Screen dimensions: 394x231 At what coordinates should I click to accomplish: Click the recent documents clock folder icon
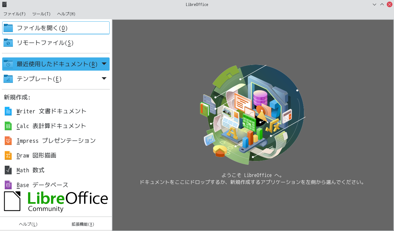[x=8, y=64]
